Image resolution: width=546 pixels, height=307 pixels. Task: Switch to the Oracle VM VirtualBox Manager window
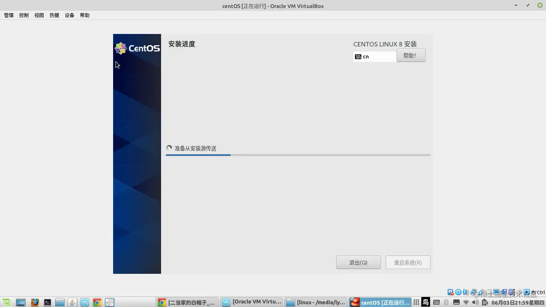point(252,302)
